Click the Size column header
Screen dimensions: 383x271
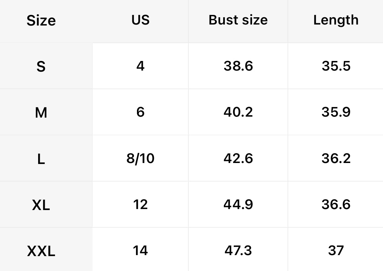click(41, 21)
